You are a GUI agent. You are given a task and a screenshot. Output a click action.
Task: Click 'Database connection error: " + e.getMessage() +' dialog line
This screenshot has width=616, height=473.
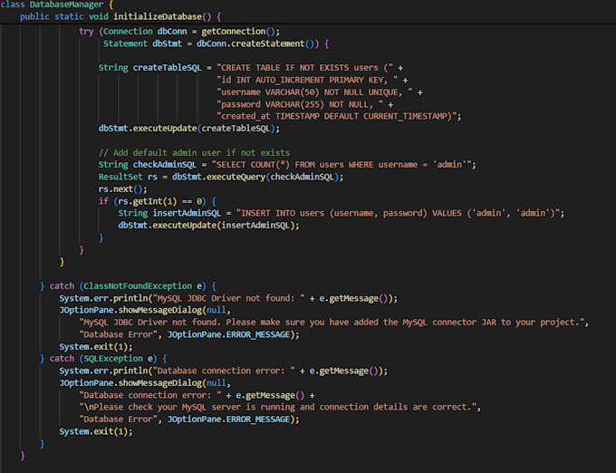coord(197,395)
